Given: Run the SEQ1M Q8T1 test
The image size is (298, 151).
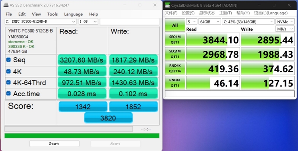Looking at the screenshot, I should click(175, 40).
